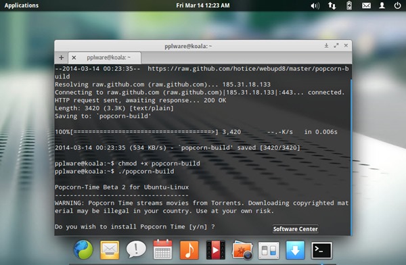406x265 pixels.
Task: Open the date and time indicator
Action: [x=203, y=5]
